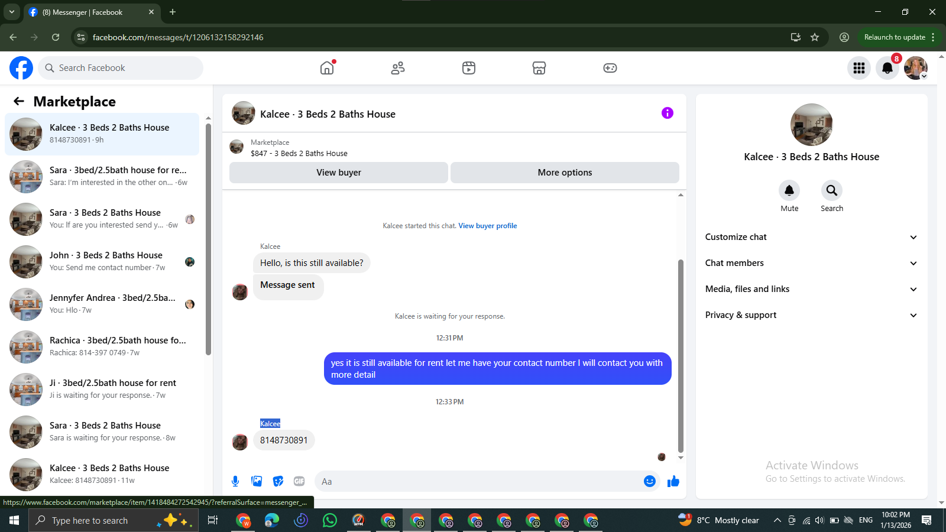Go back with the Marketplace back arrow
Image resolution: width=946 pixels, height=532 pixels.
[19, 101]
